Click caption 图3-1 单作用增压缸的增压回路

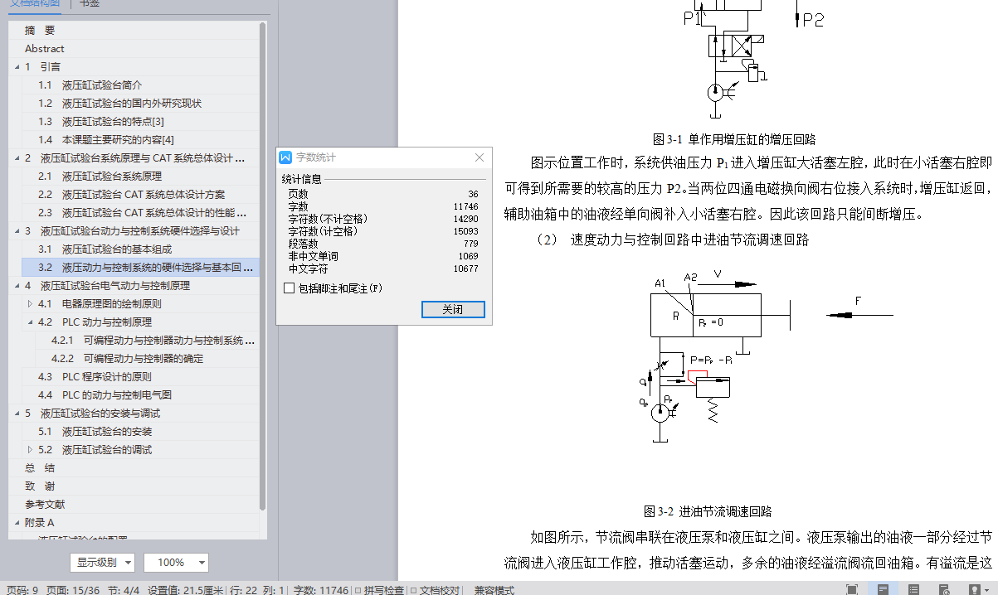pos(733,139)
